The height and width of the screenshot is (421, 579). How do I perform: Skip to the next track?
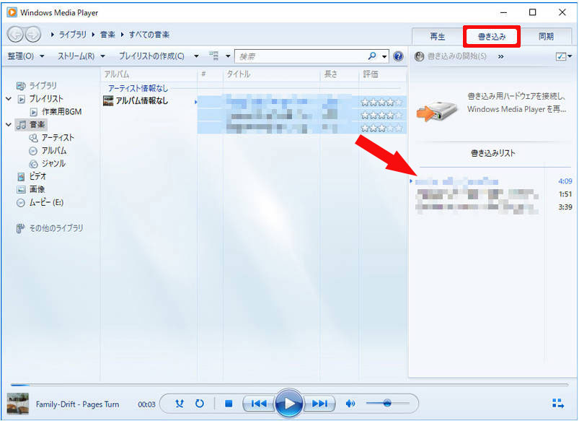click(319, 404)
